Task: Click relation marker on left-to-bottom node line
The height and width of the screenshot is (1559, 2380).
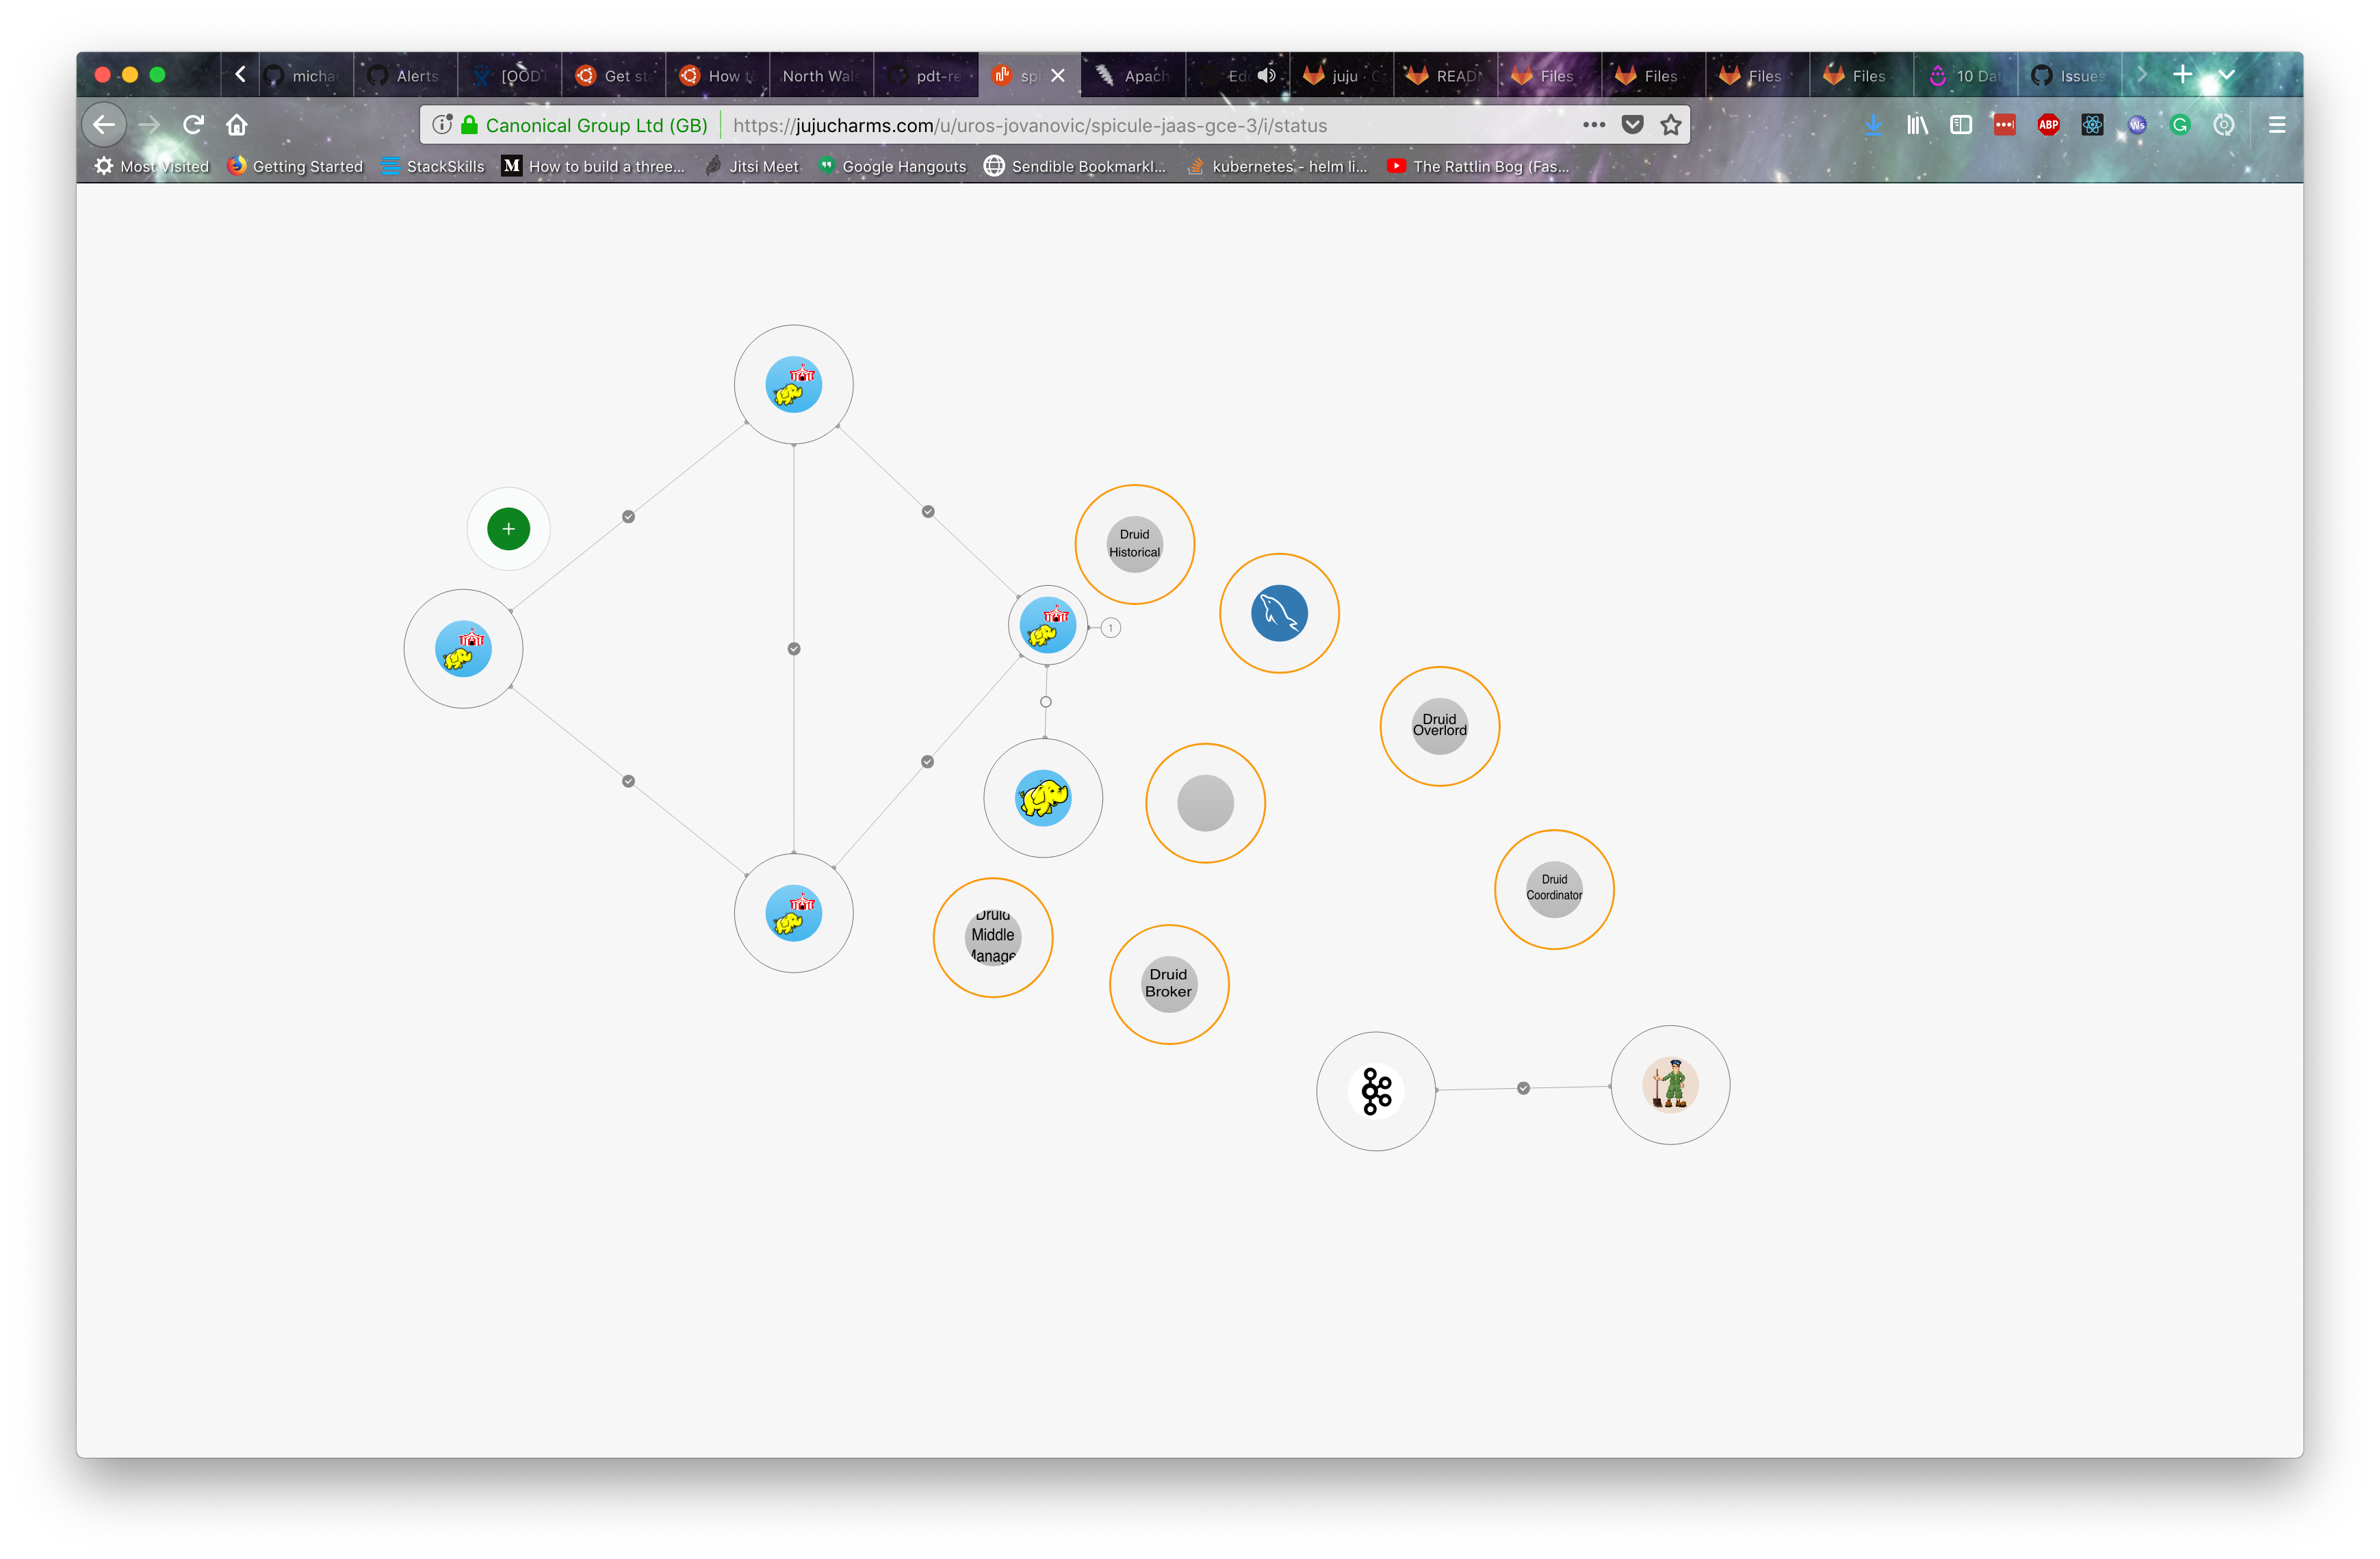Action: point(628,781)
